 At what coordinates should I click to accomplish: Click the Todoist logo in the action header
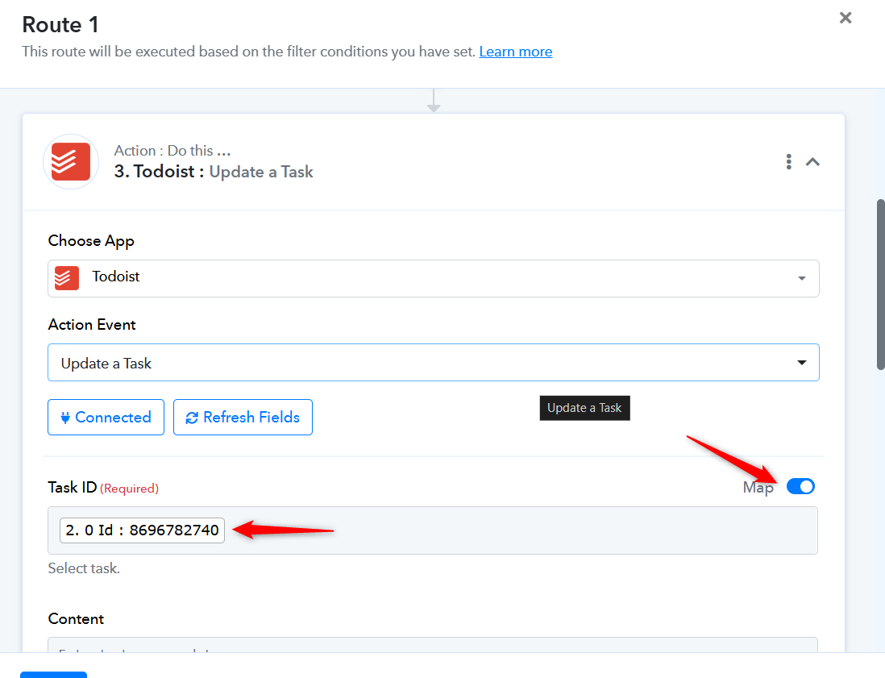click(71, 161)
